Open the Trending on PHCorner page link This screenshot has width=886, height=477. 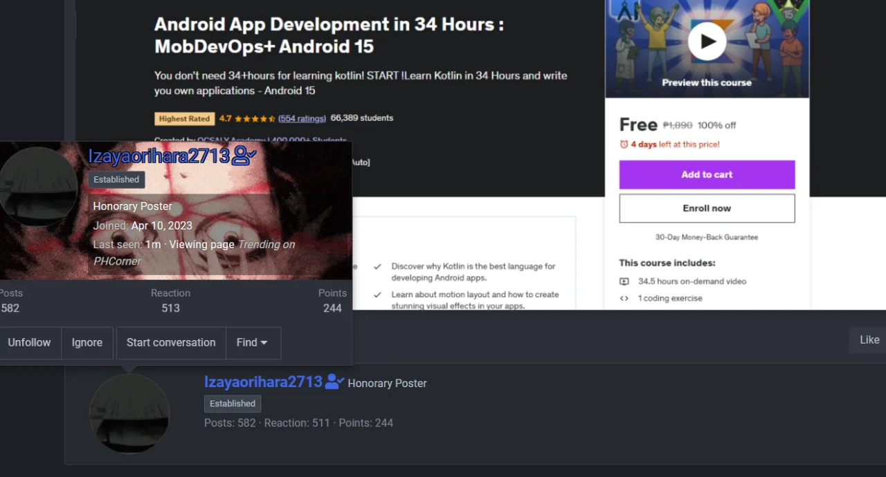194,252
